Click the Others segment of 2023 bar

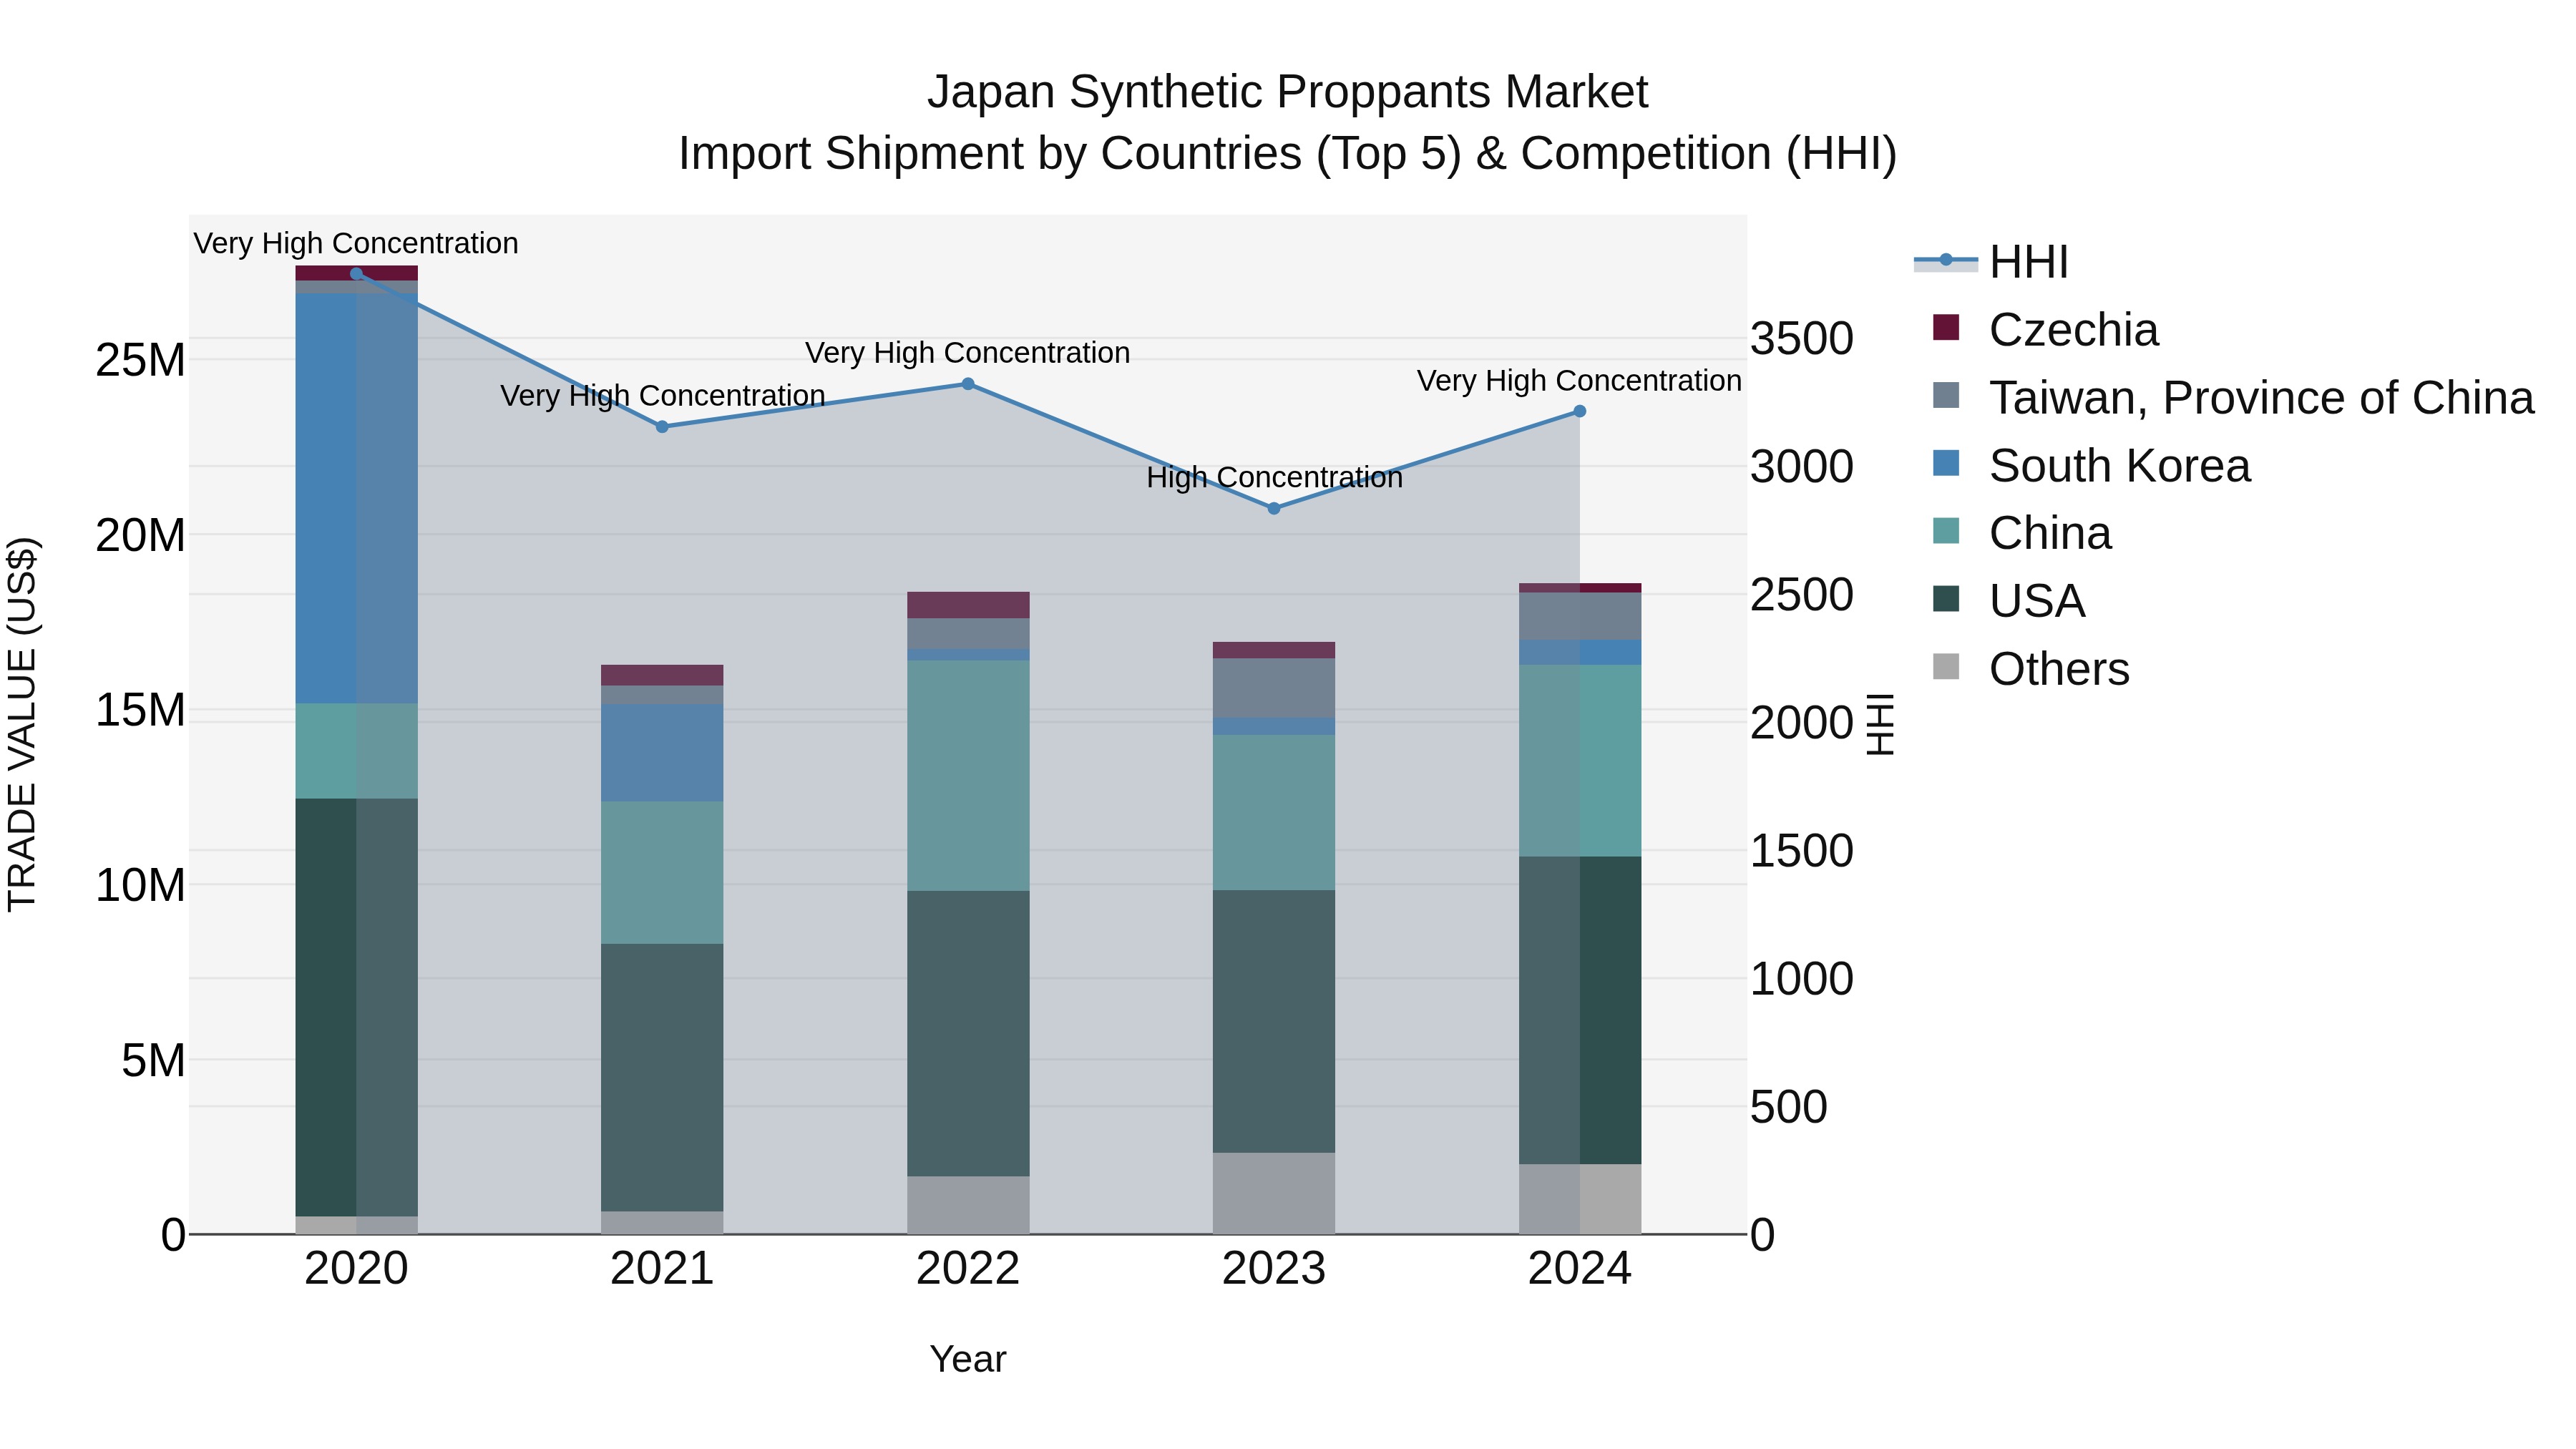pyautogui.click(x=1274, y=1194)
